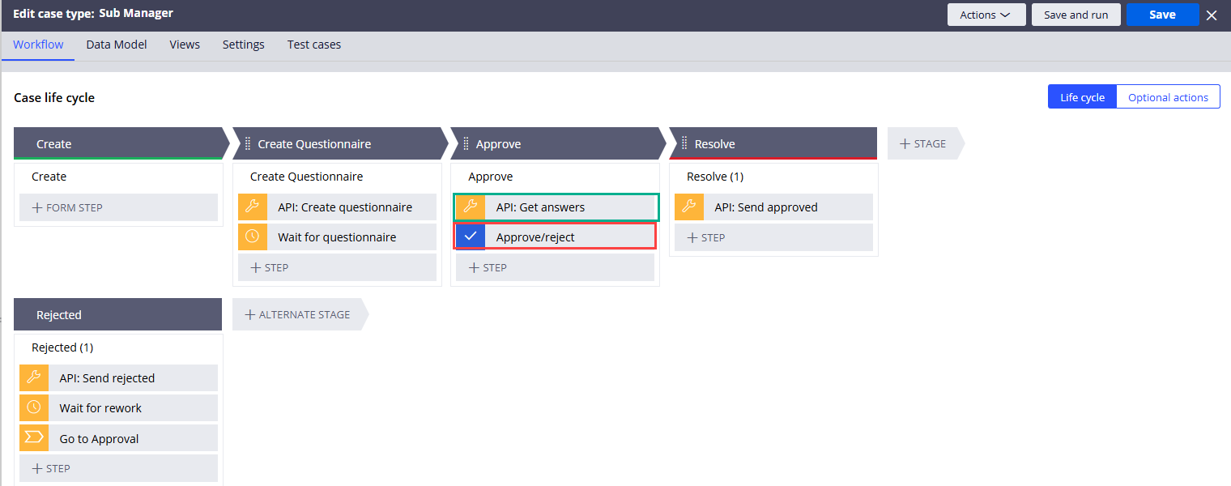Add an alternate stage
The width and height of the screenshot is (1231, 486).
pos(297,314)
